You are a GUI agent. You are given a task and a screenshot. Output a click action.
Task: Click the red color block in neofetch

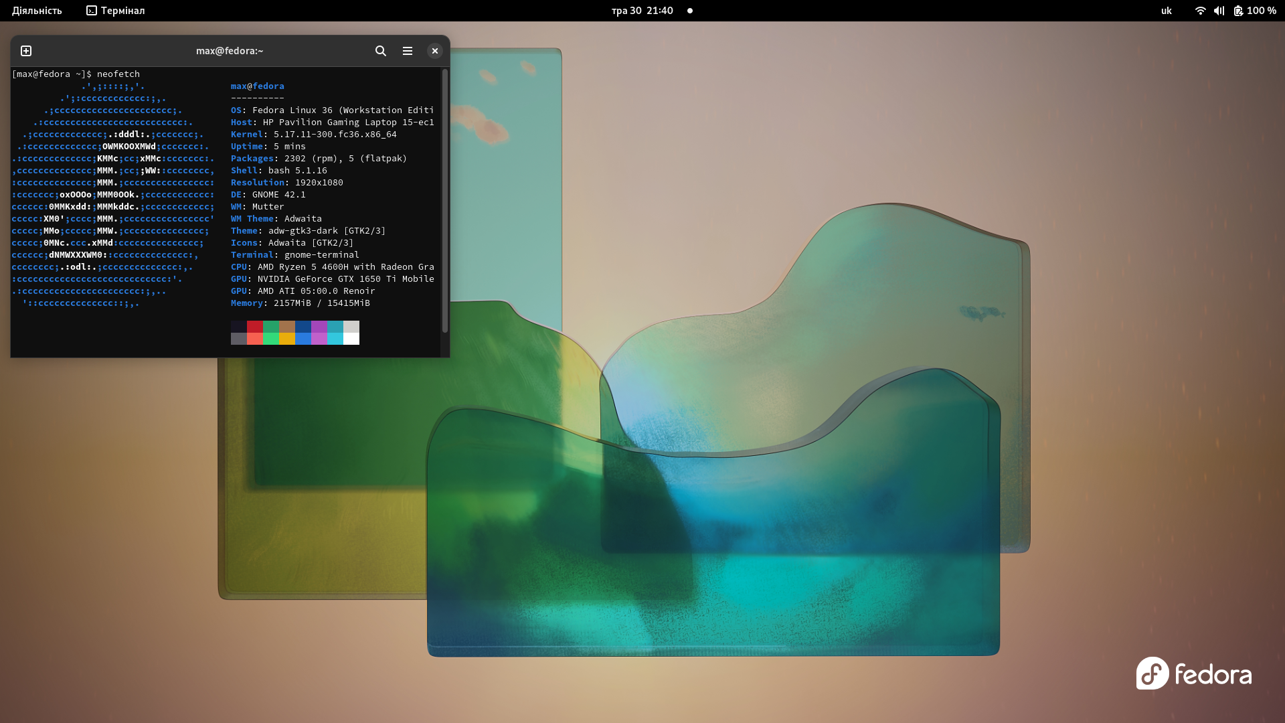point(254,327)
